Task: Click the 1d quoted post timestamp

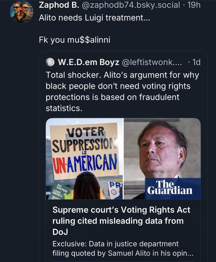Action: coord(196,63)
